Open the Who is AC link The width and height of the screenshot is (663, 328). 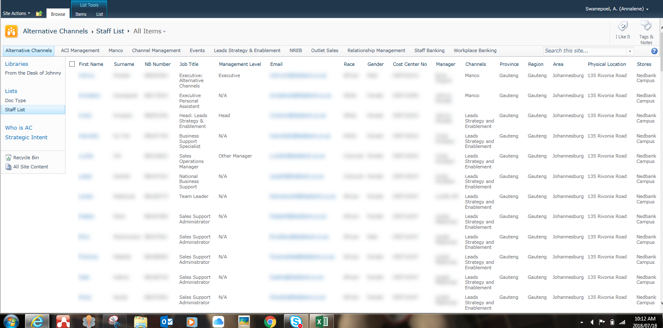[x=19, y=128]
